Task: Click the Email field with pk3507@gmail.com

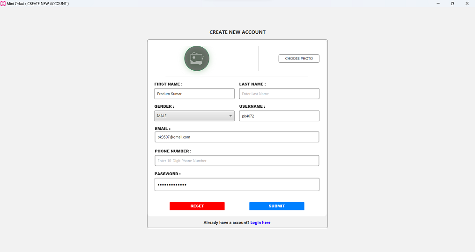Action: tap(237, 137)
